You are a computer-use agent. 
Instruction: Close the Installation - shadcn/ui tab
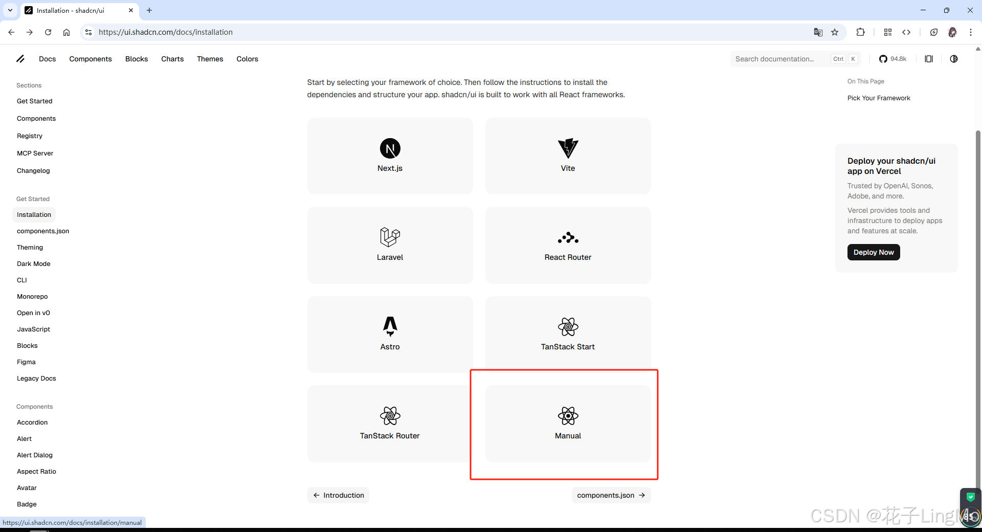coord(131,10)
